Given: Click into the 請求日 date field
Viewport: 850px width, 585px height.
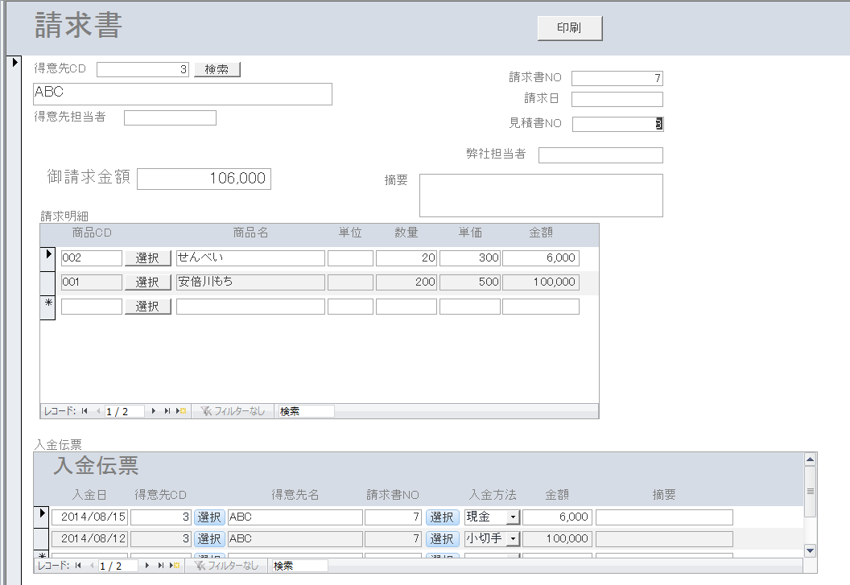Looking at the screenshot, I should coord(617,99).
